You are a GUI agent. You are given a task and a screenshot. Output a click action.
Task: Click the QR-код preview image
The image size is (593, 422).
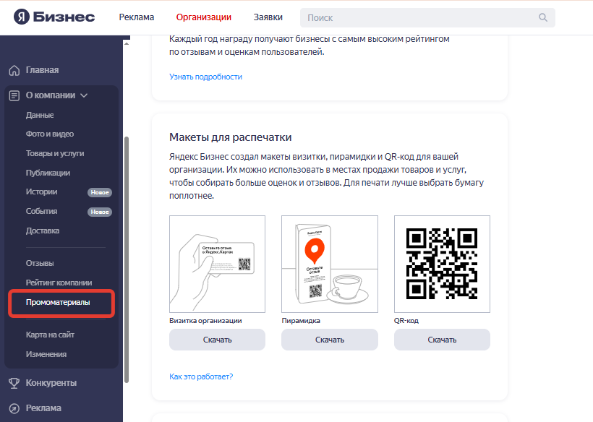[x=442, y=264]
